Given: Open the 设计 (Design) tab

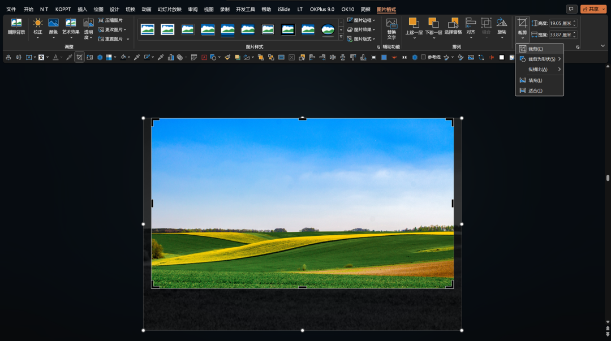Looking at the screenshot, I should (114, 10).
